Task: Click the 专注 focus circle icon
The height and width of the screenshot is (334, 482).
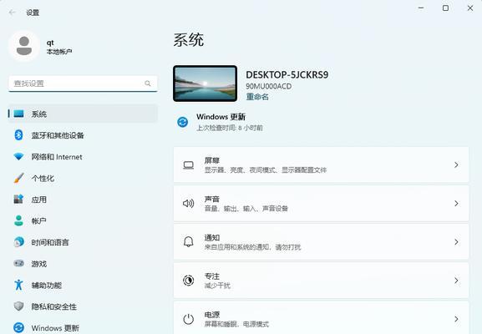Action: pos(189,281)
